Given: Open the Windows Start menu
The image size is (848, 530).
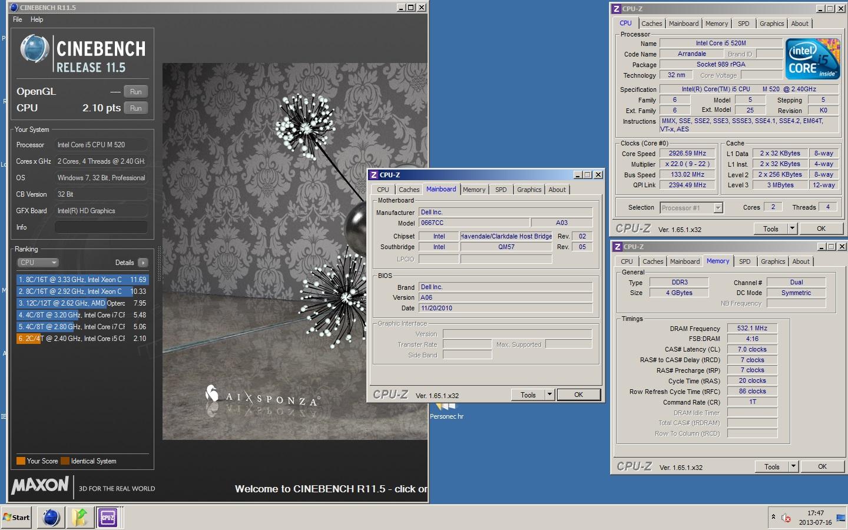Looking at the screenshot, I should click(16, 518).
